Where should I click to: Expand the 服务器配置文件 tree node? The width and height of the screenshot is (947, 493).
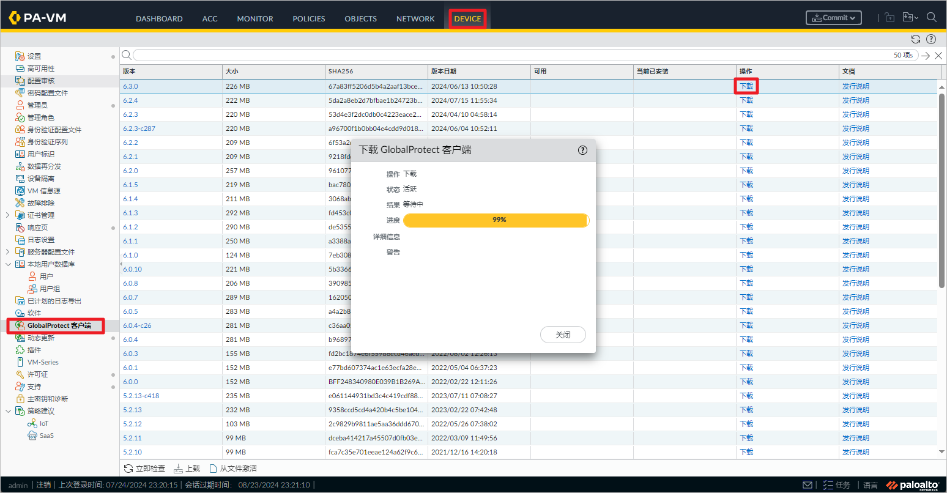pos(7,252)
